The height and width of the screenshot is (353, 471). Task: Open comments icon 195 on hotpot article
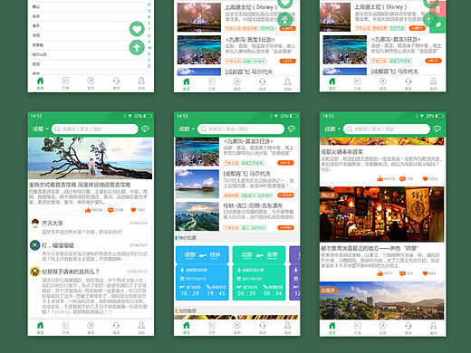click(402, 179)
